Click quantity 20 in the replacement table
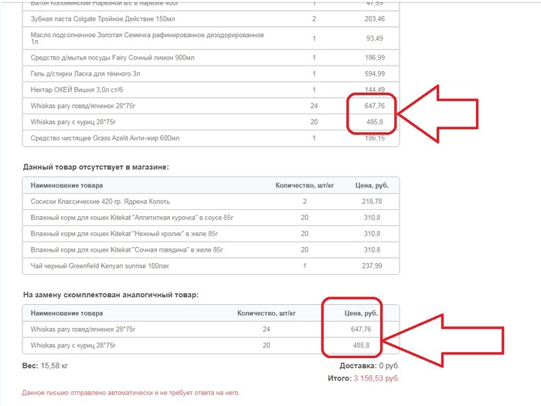 [267, 345]
